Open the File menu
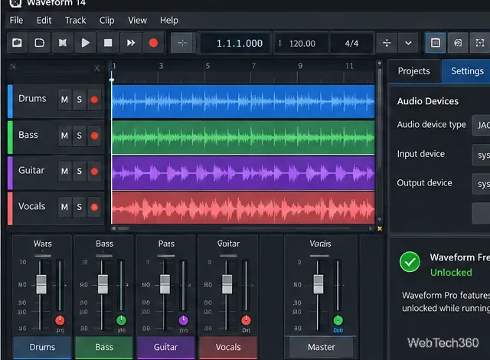This screenshot has height=360, width=490. tap(16, 21)
